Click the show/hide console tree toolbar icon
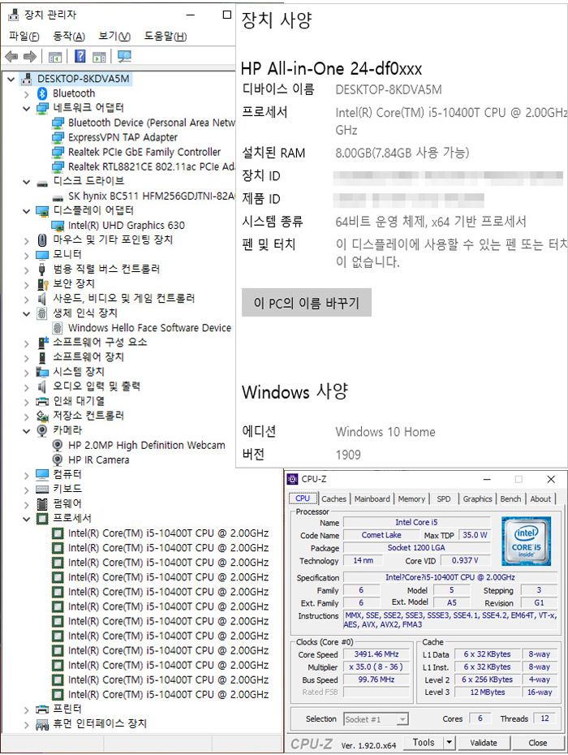This screenshot has height=755, width=568. (55, 57)
